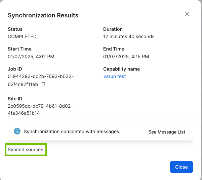The width and height of the screenshot is (202, 180).
Task: Click the Job ID field label
Action: click(x=15, y=69)
